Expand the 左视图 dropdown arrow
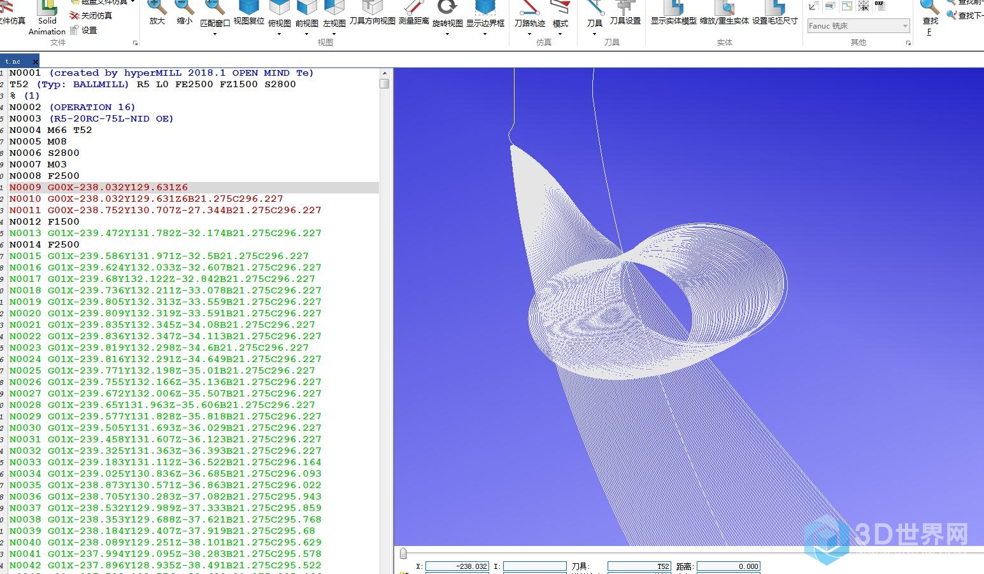This screenshot has height=574, width=984. [x=334, y=34]
